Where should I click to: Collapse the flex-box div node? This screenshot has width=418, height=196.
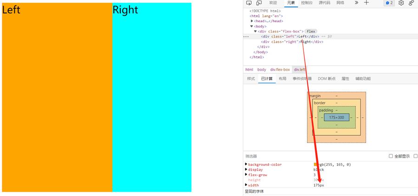coord(255,31)
